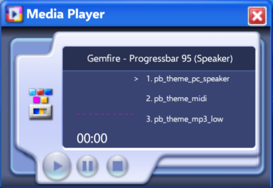This screenshot has width=273, height=188.
Task: Select track 1. pb_theme_pc_speaker
Action: (x=188, y=79)
